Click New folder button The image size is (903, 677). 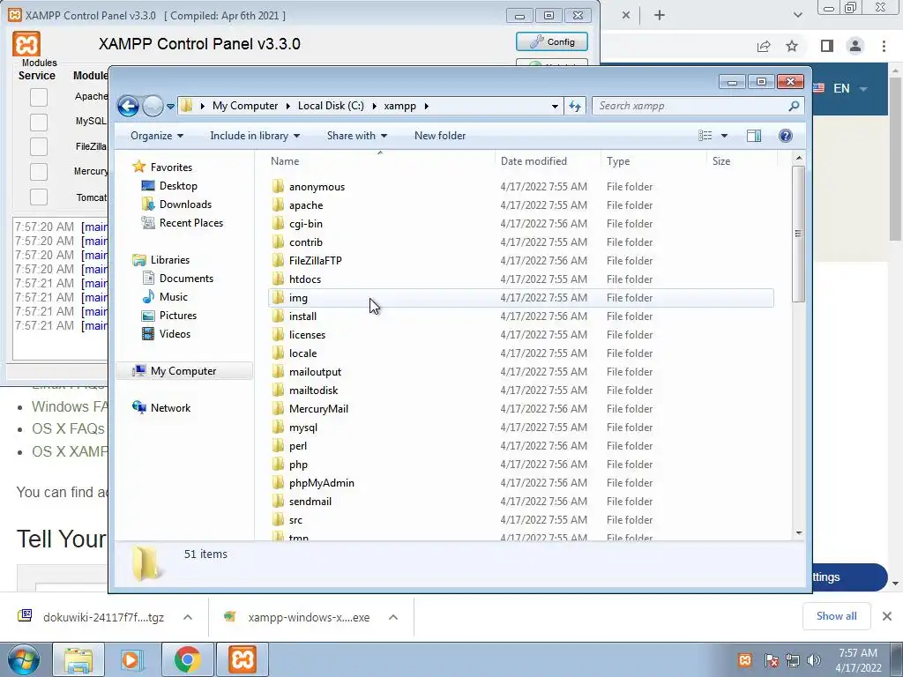440,136
